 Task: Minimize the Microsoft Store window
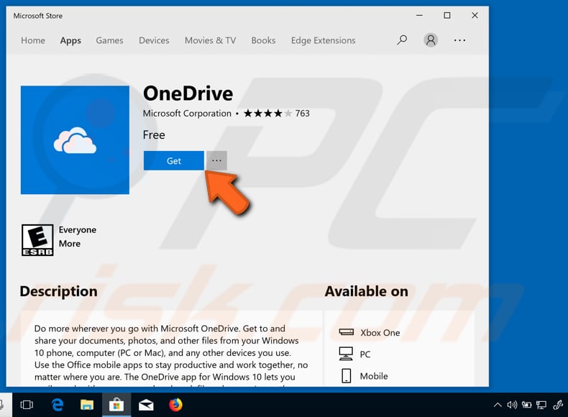coord(419,16)
